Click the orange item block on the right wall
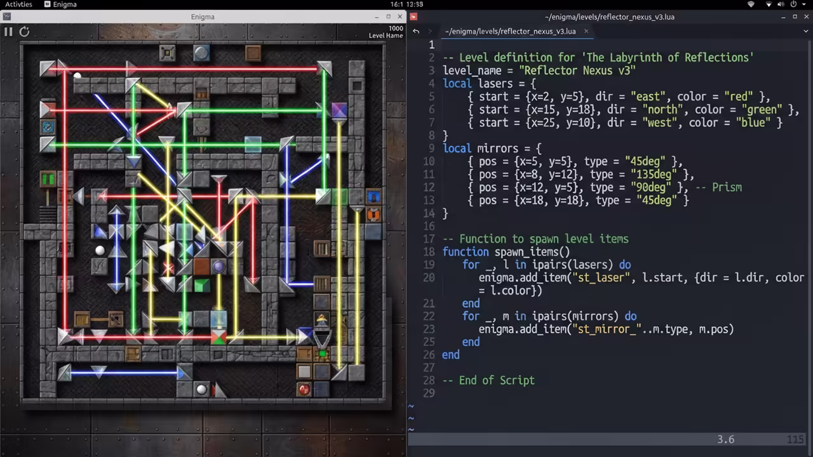The image size is (813, 457). click(373, 215)
